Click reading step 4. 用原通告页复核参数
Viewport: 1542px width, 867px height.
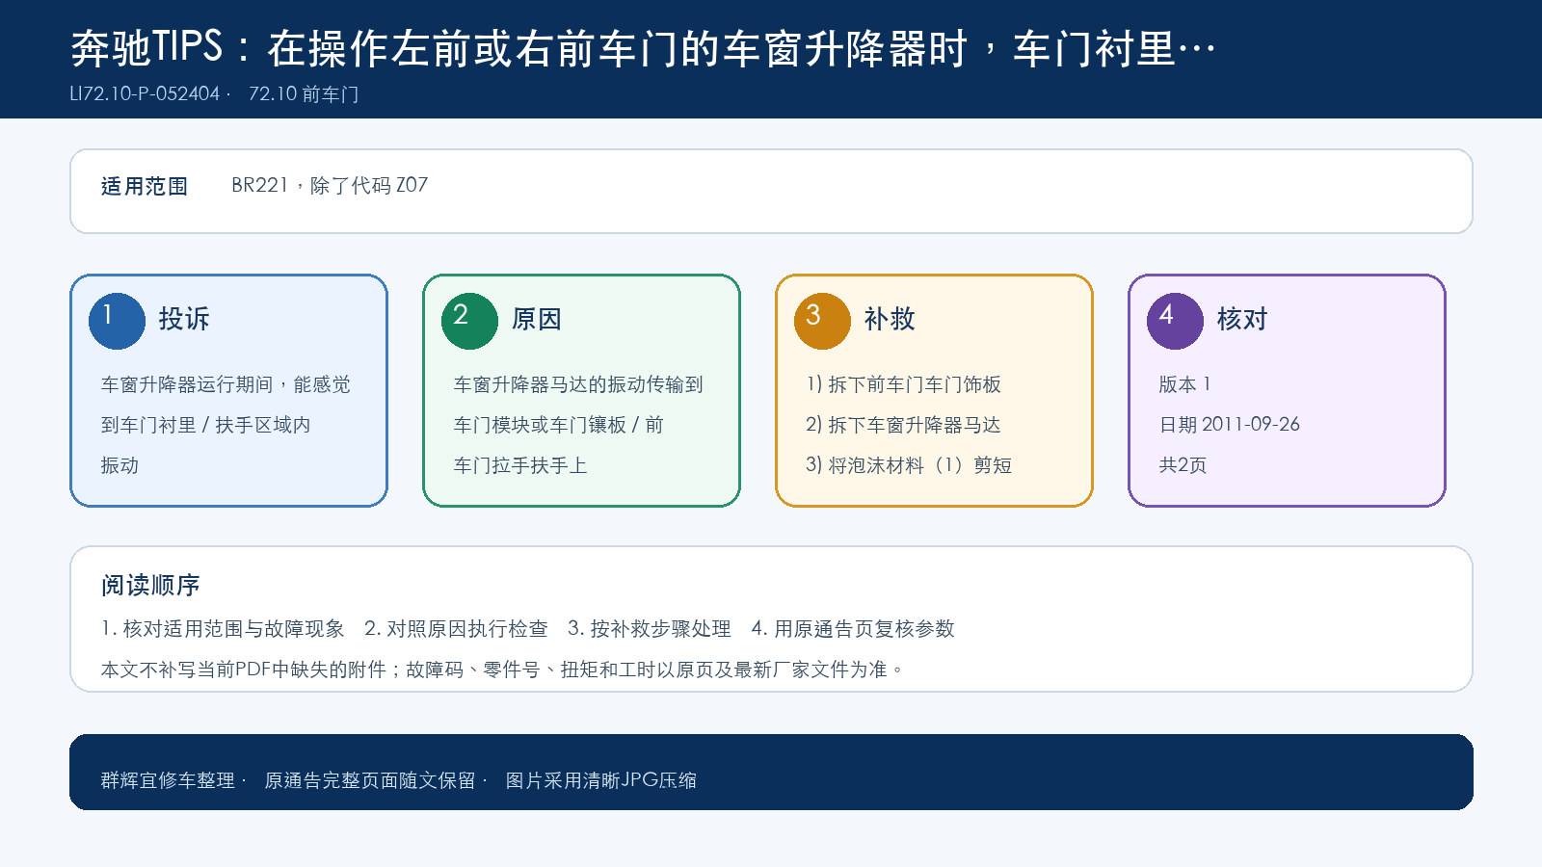[x=853, y=629]
